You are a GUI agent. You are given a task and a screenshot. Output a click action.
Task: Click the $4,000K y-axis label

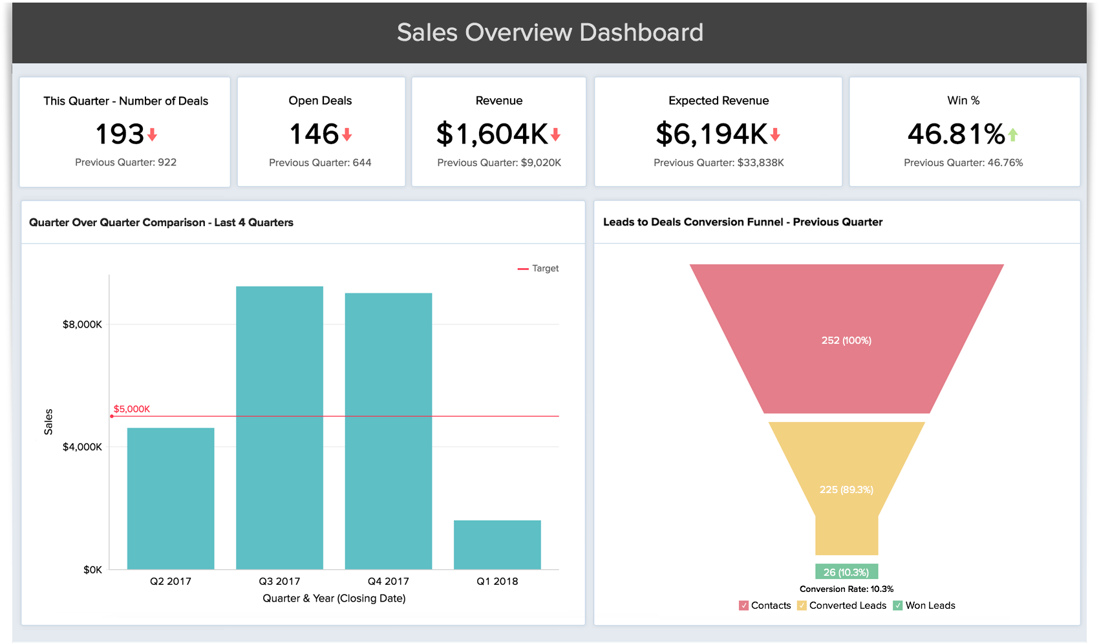tap(82, 447)
